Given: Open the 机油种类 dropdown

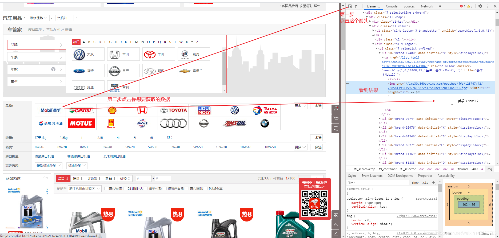Looking at the screenshot, I should (77, 166).
